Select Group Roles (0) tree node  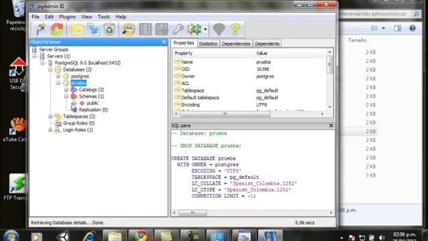pyautogui.click(x=79, y=123)
